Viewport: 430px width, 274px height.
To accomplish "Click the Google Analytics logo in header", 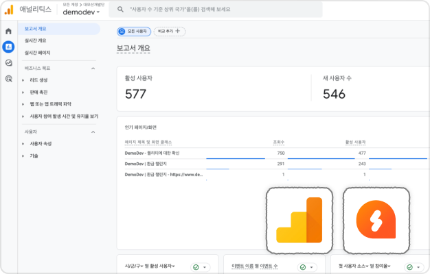I will [9, 10].
